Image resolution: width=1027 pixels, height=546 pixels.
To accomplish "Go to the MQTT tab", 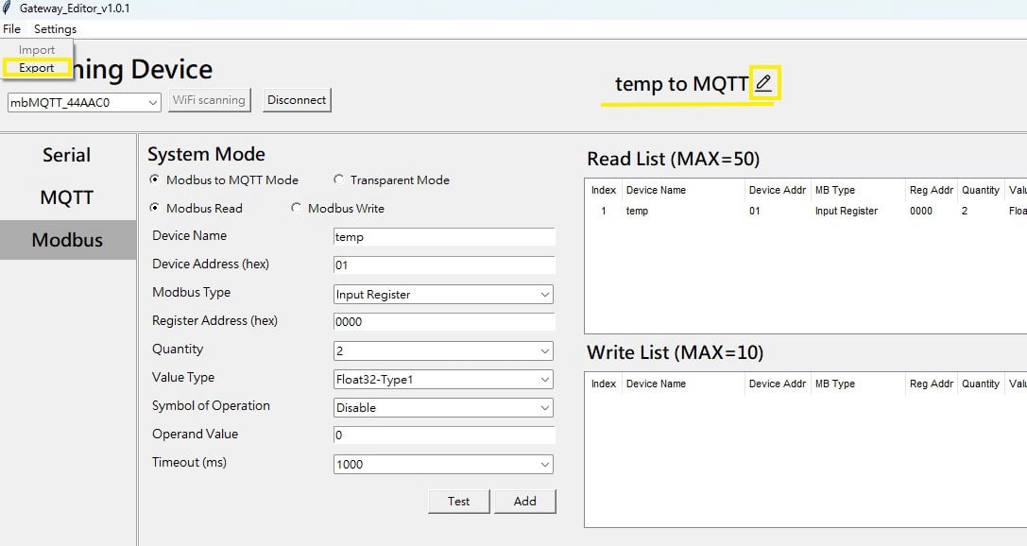I will click(x=67, y=198).
